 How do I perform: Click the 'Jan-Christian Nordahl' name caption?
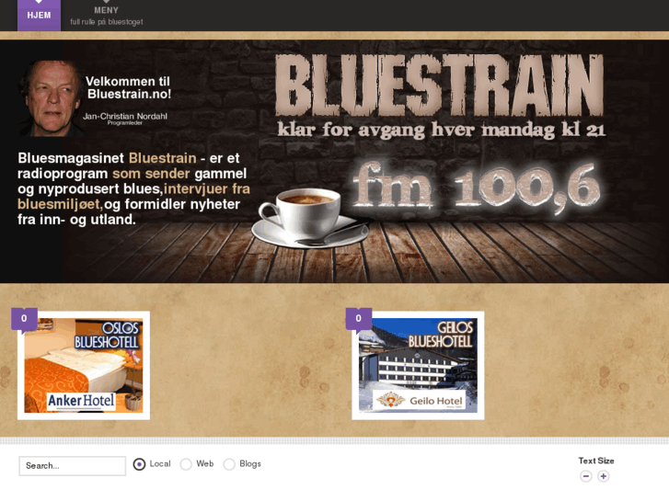(x=125, y=116)
